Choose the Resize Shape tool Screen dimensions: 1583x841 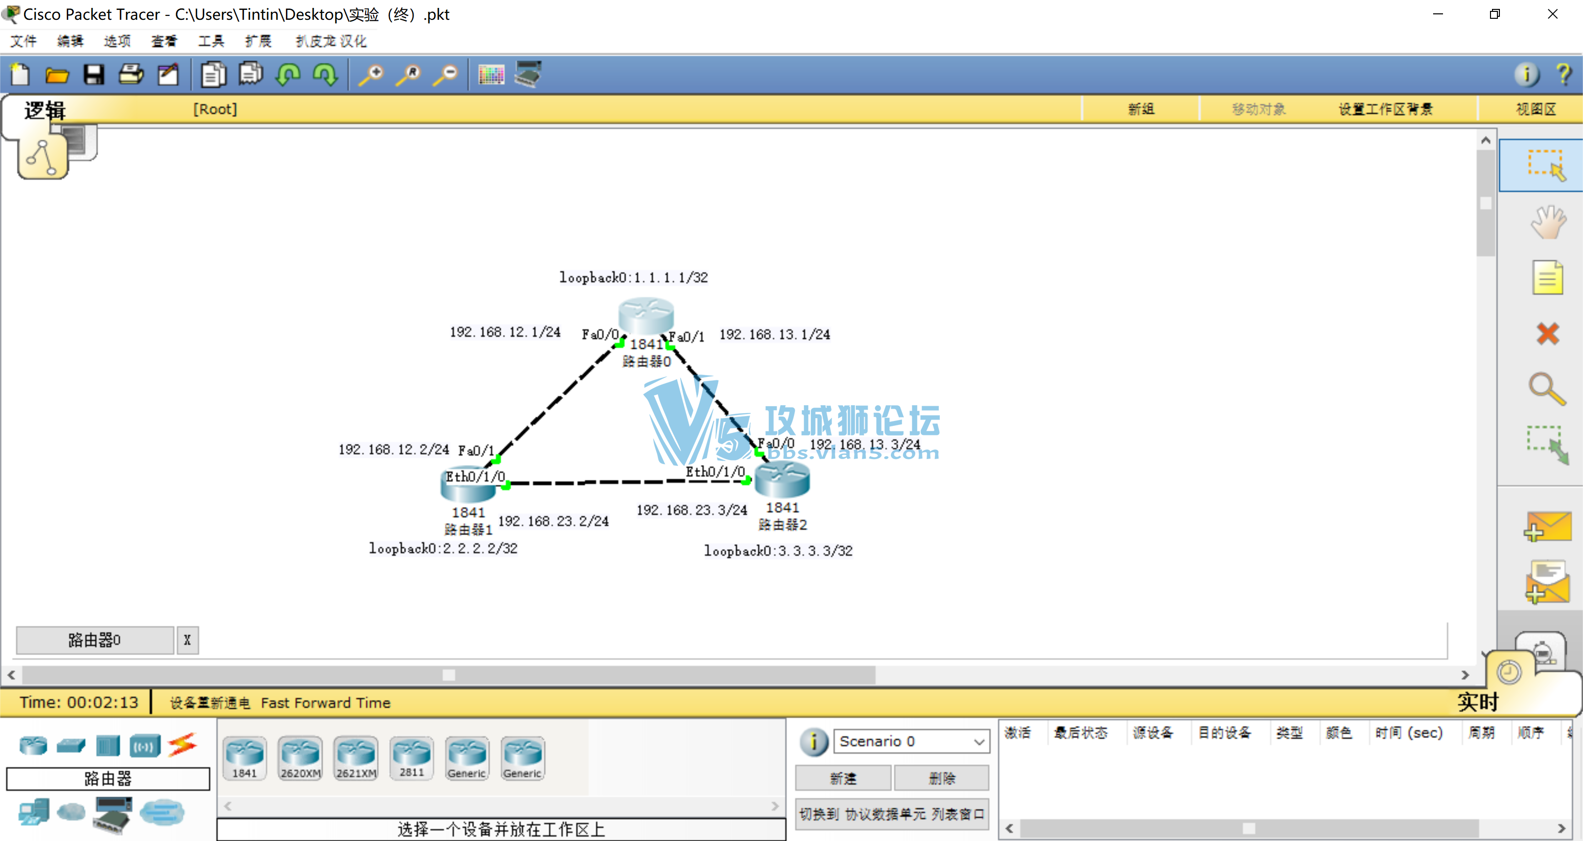(x=1547, y=445)
